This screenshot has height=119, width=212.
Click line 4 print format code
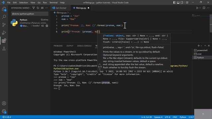92,25
